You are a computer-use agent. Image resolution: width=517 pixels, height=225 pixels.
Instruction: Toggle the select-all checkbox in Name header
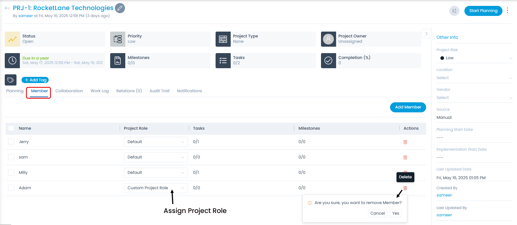click(x=11, y=128)
